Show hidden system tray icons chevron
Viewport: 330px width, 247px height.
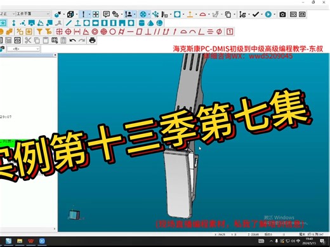(271, 241)
